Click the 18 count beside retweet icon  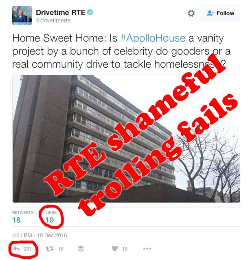61,249
